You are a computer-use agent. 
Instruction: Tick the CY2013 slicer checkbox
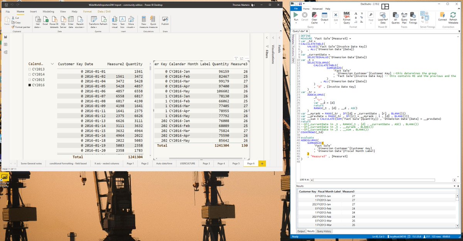(x=30, y=69)
